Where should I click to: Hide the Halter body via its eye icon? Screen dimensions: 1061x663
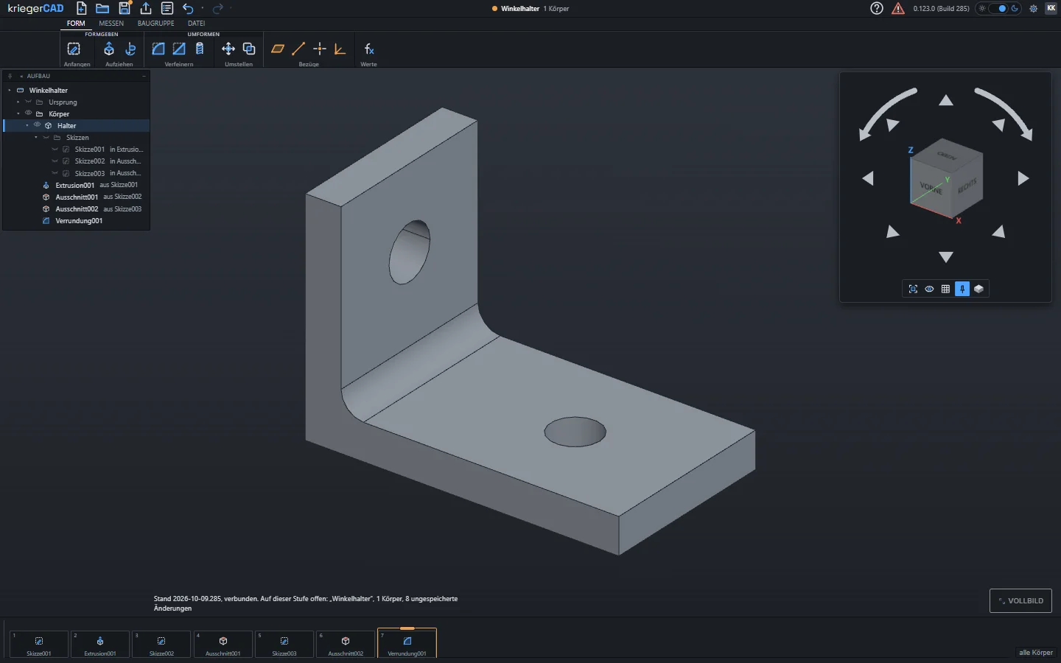pos(38,125)
